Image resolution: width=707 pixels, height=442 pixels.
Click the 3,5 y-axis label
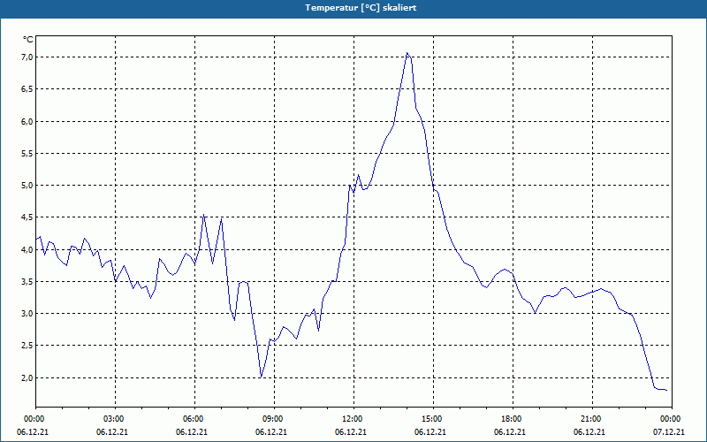(x=27, y=281)
